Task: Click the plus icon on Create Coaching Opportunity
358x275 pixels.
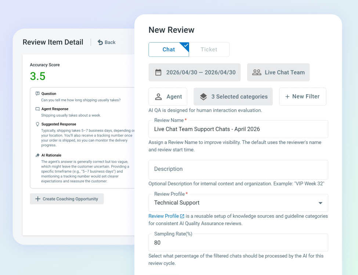Action: pyautogui.click(x=38, y=199)
